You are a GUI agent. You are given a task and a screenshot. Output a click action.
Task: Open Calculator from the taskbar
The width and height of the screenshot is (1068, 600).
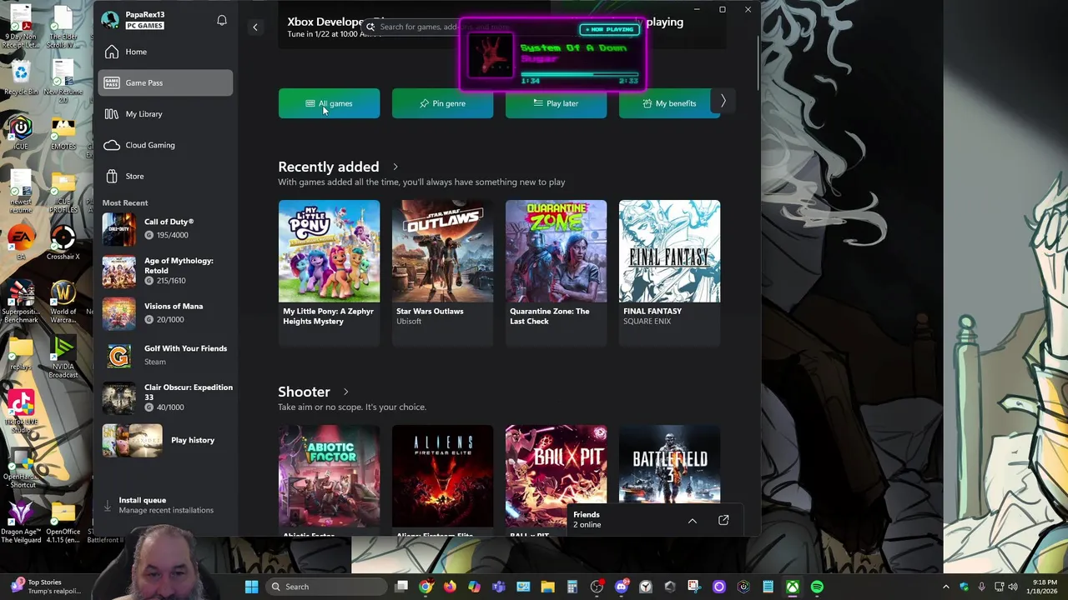[x=572, y=587]
